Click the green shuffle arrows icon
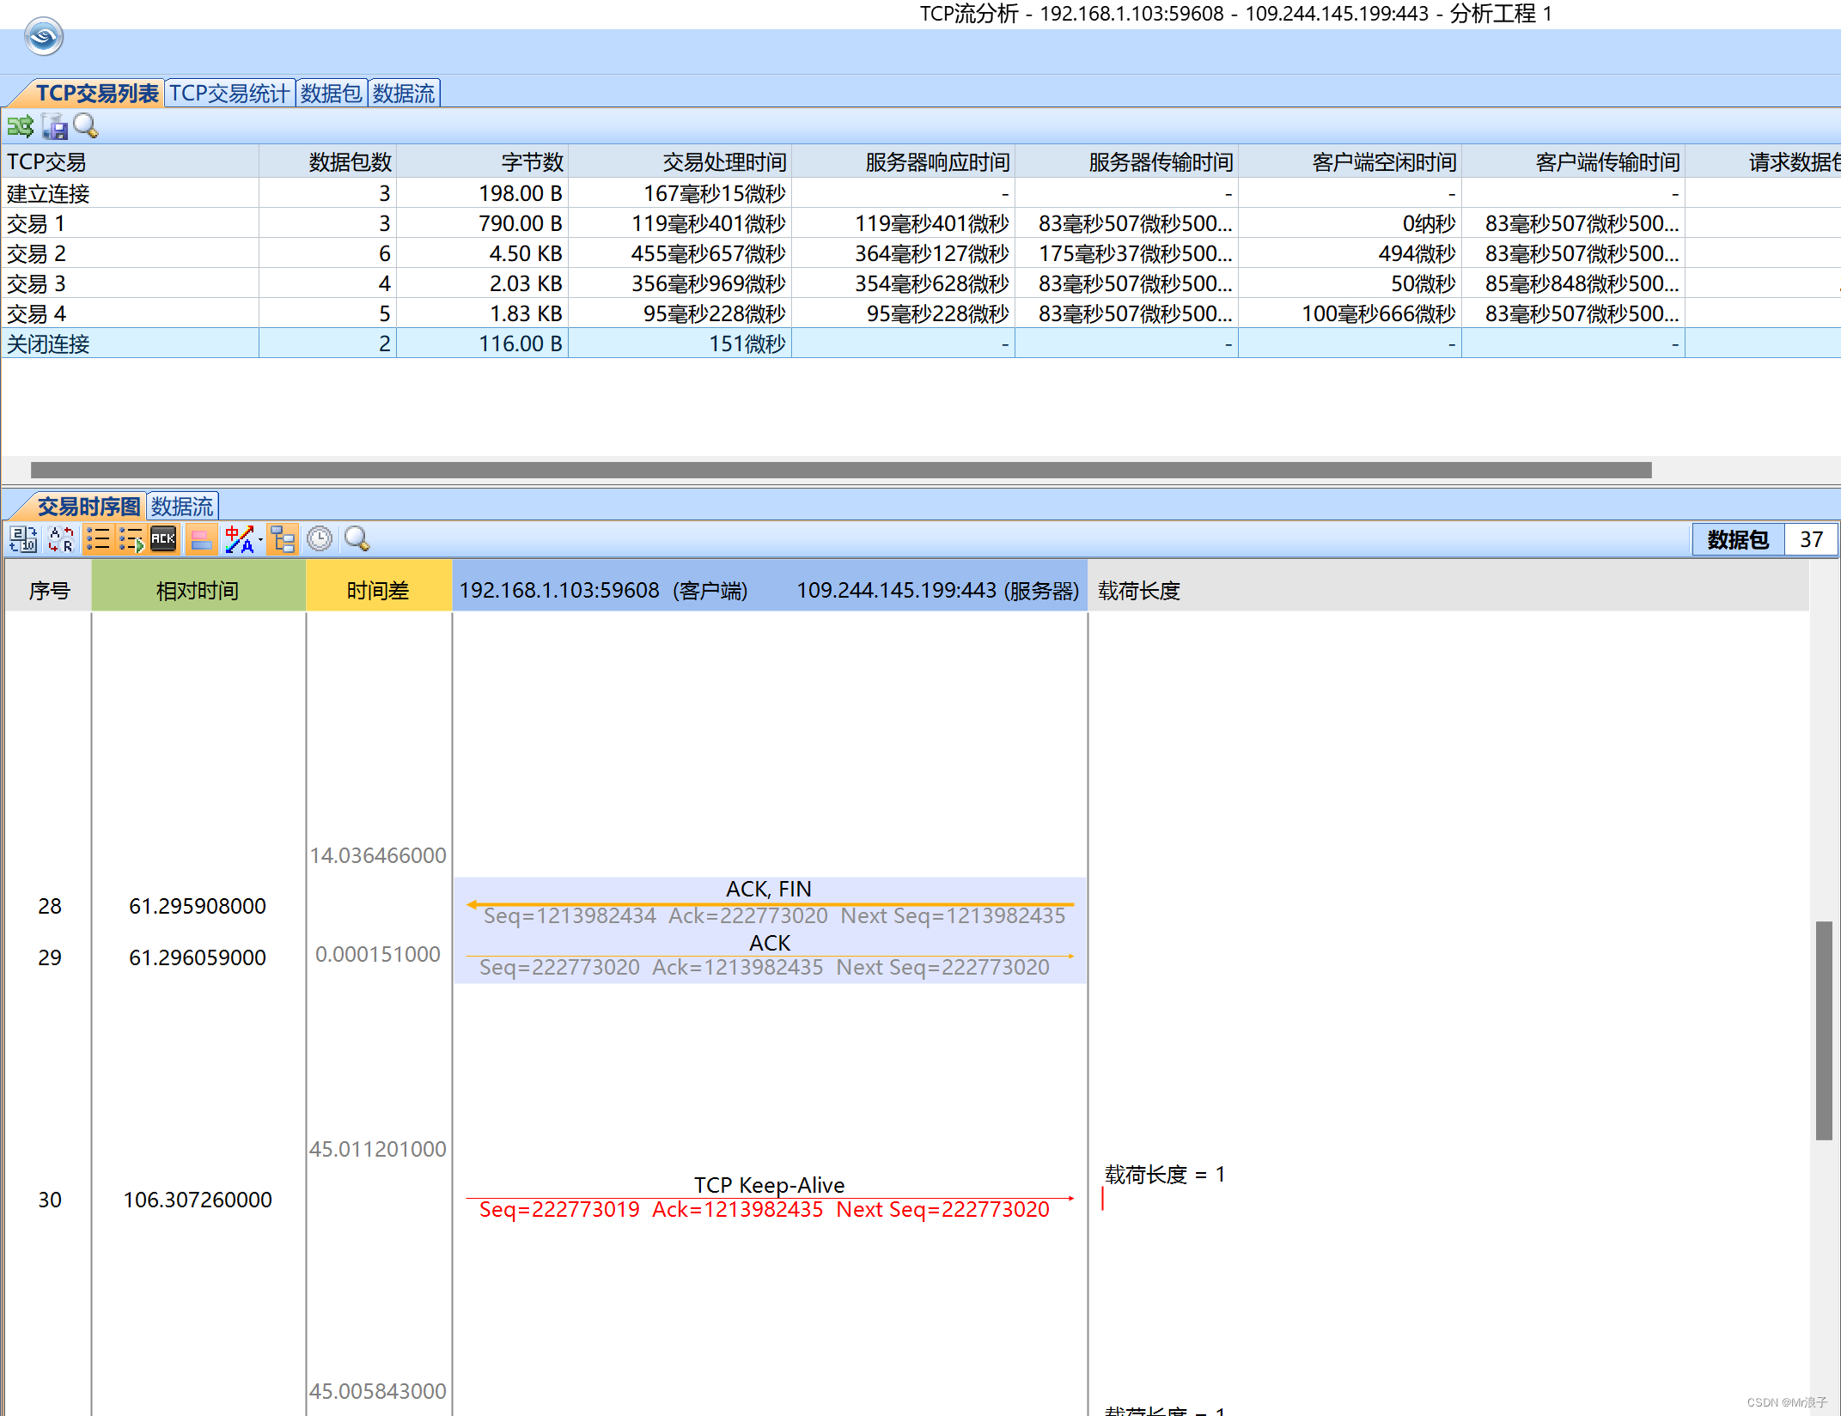The image size is (1841, 1416). [20, 127]
